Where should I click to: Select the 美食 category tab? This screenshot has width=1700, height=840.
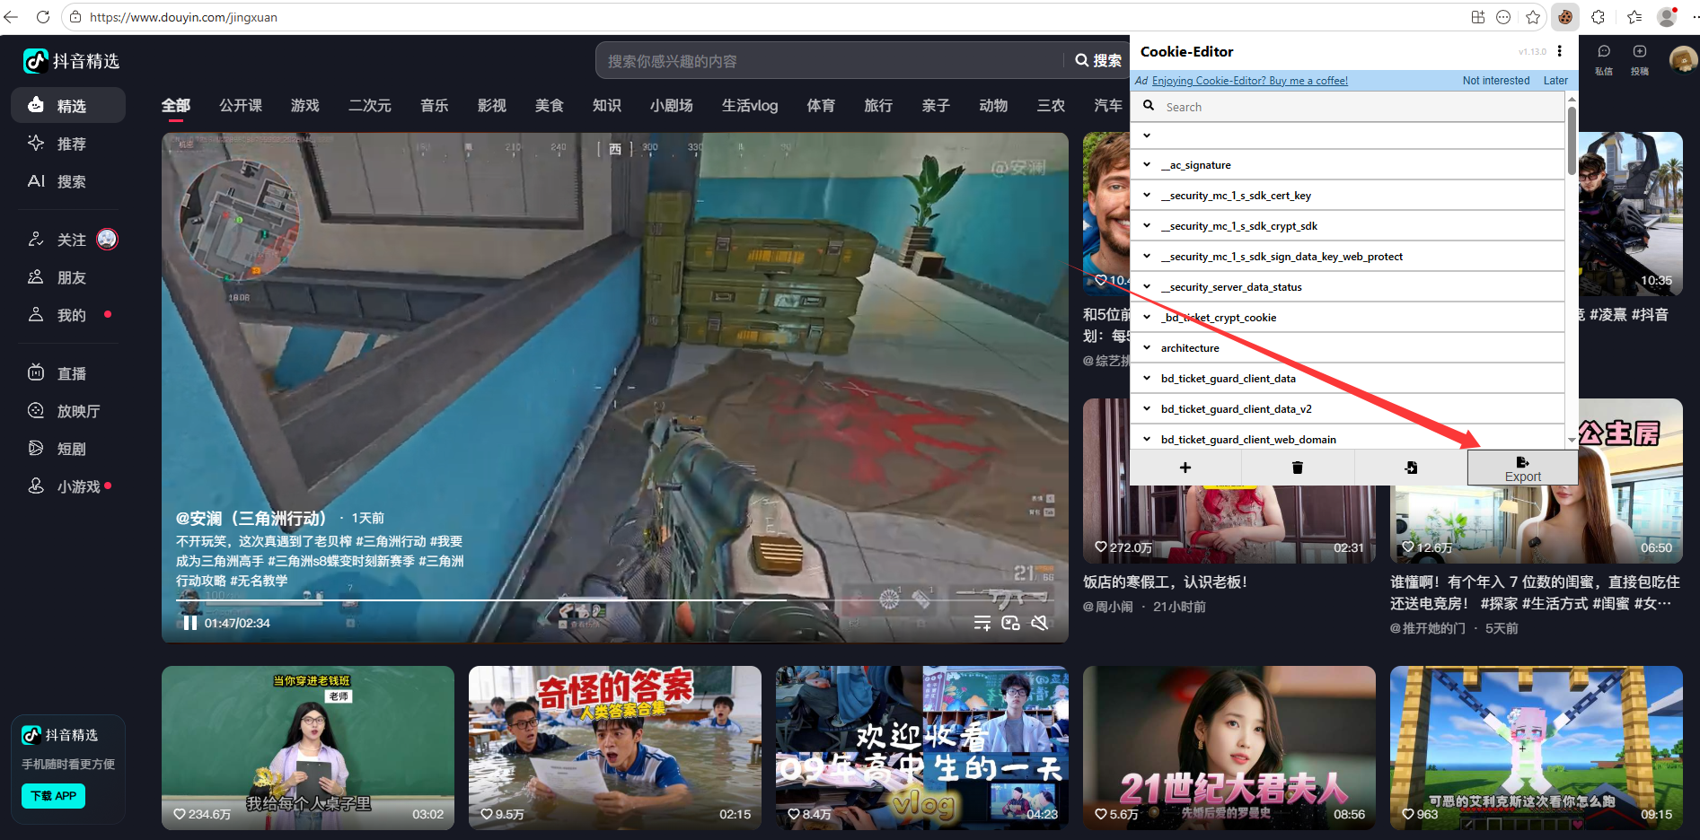click(550, 106)
